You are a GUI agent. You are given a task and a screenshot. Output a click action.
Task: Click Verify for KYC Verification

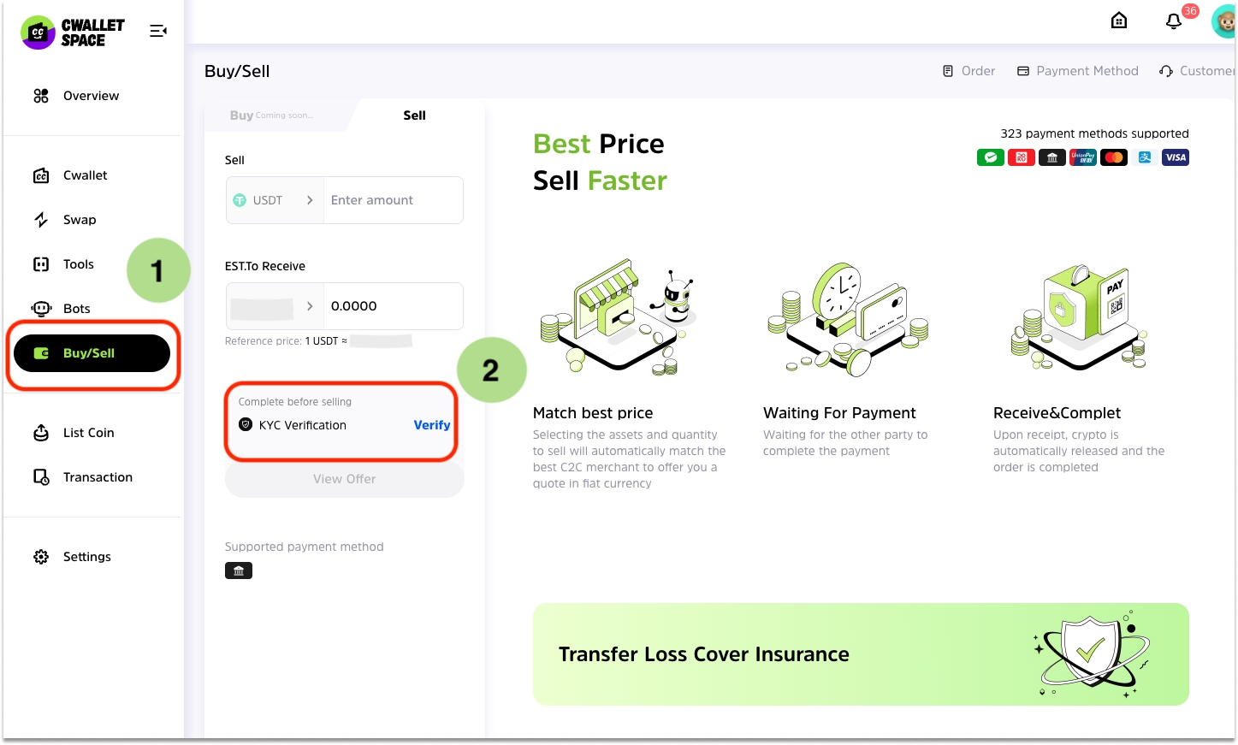[431, 425]
